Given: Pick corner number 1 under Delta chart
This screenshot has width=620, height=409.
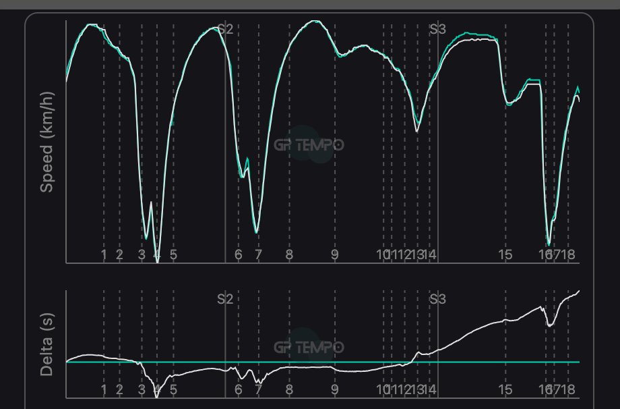Looking at the screenshot, I should tap(104, 389).
